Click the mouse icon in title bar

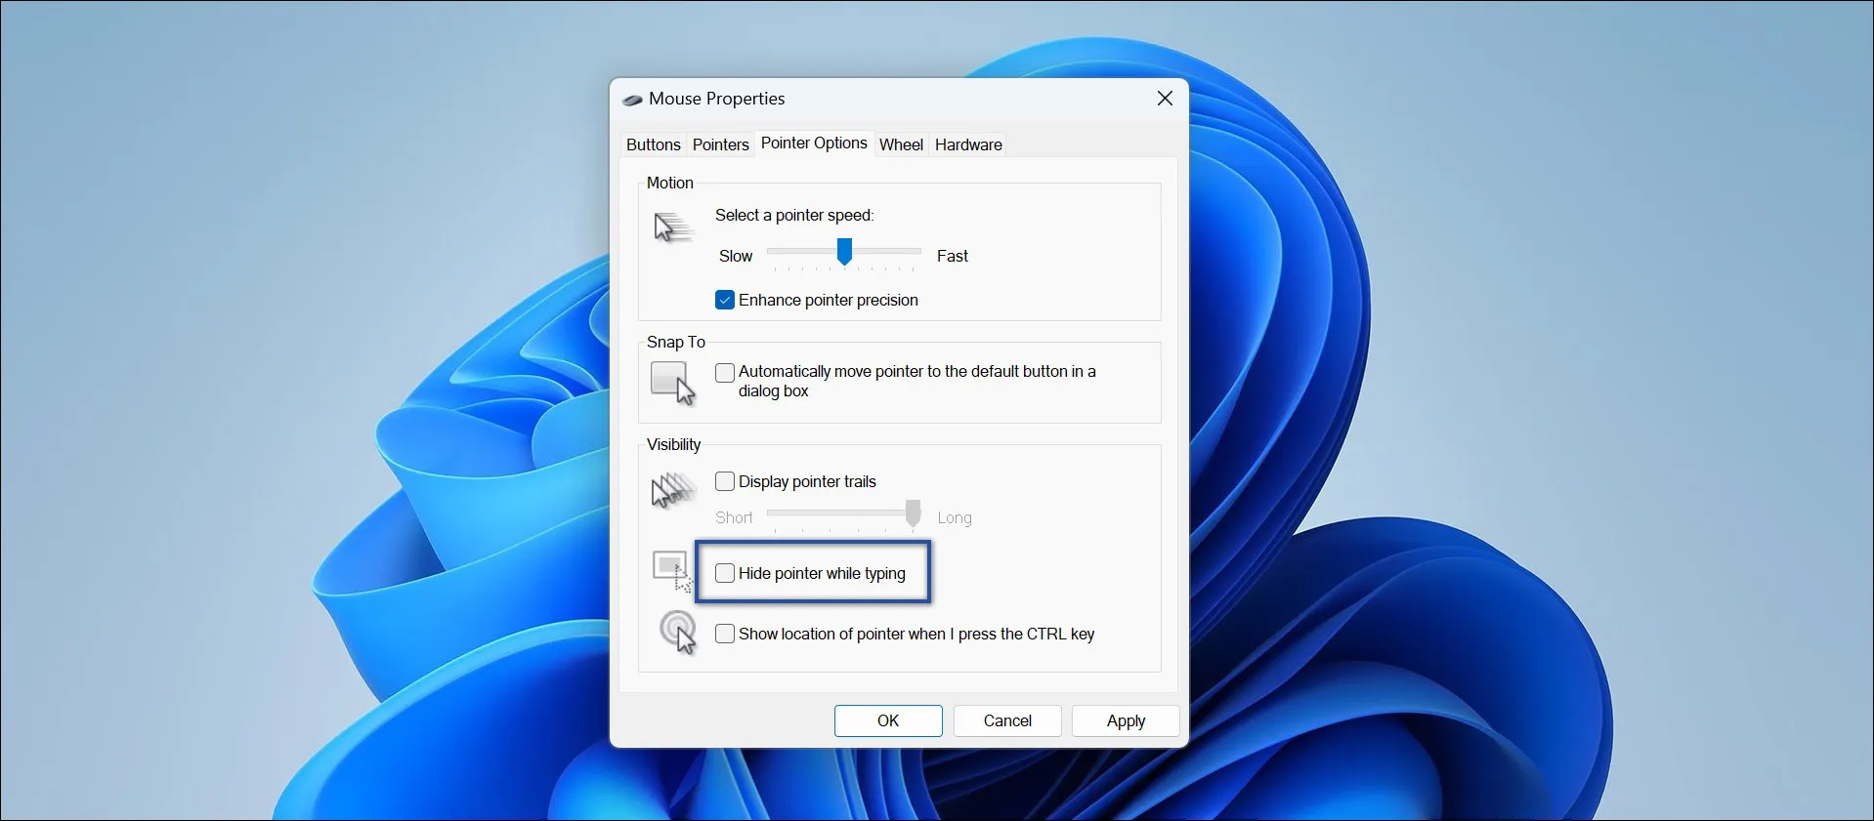tap(632, 100)
